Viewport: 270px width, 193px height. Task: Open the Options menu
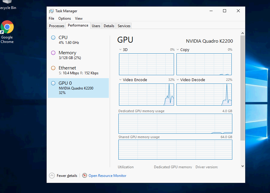pos(65,18)
